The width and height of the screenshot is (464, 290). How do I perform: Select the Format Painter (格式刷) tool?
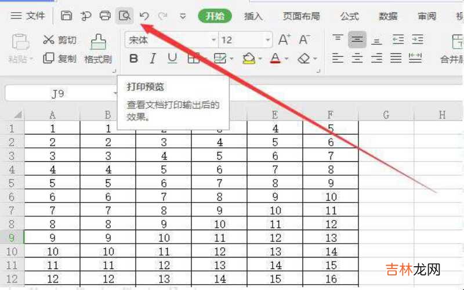coord(98,49)
